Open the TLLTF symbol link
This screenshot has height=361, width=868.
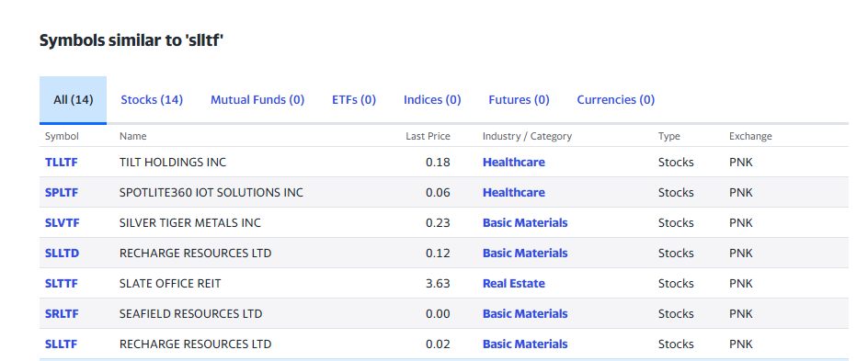pyautogui.click(x=62, y=163)
